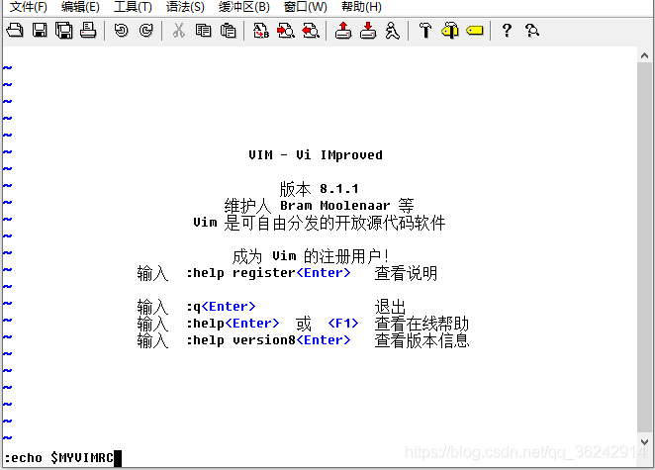
Task: Click the ':q<Enter>' text
Action: [x=221, y=307]
